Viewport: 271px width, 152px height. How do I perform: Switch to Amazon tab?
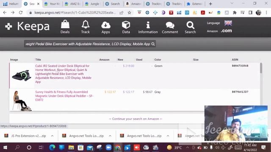coord(134,4)
